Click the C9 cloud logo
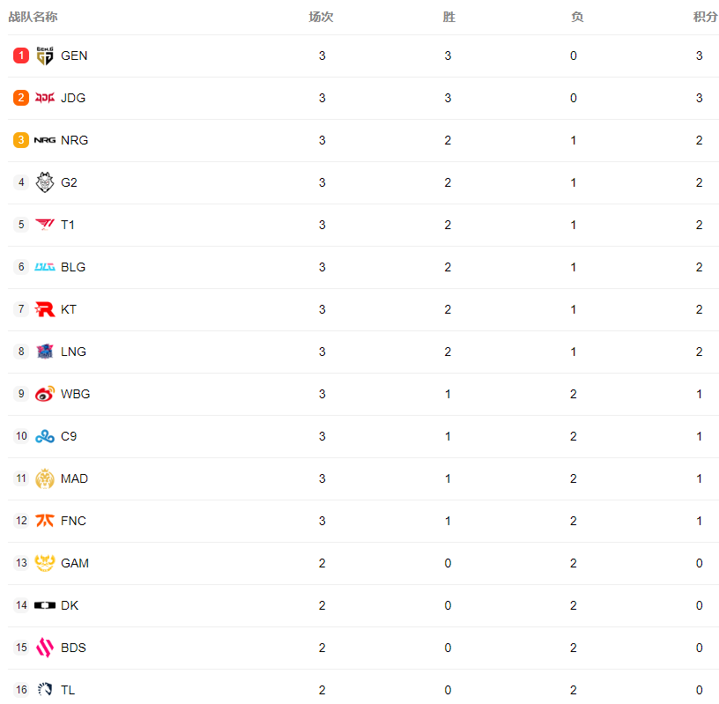This screenshot has width=719, height=704. pos(45,436)
